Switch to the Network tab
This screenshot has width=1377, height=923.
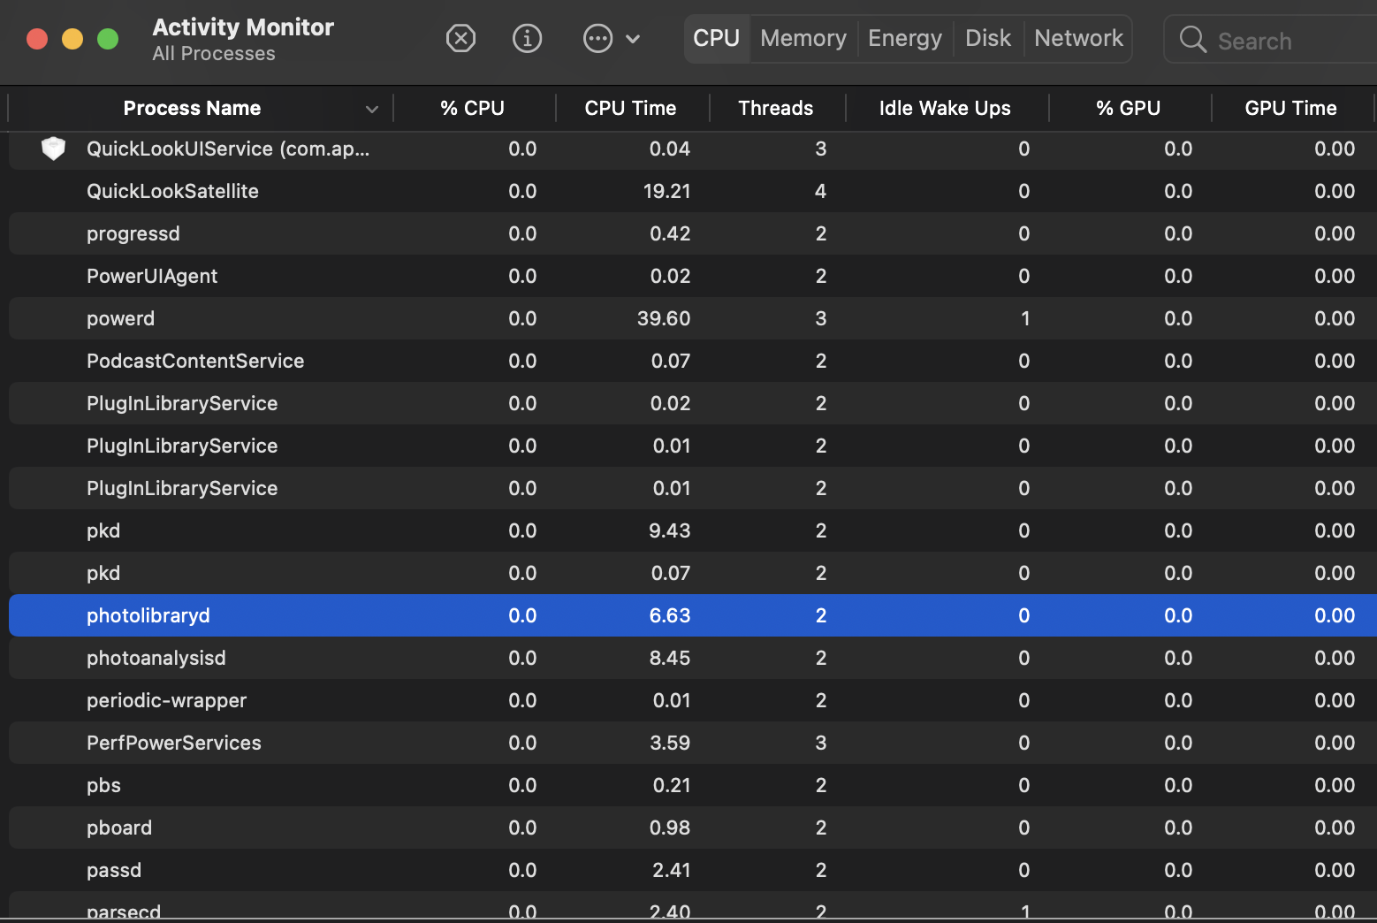[x=1078, y=39]
